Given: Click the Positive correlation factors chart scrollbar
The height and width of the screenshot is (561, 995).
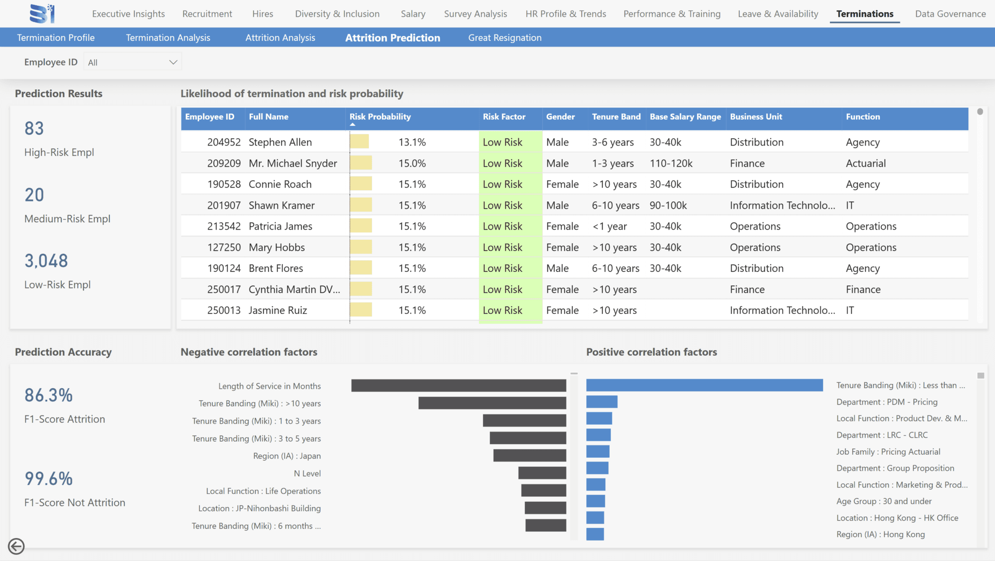Looking at the screenshot, I should coord(980,376).
